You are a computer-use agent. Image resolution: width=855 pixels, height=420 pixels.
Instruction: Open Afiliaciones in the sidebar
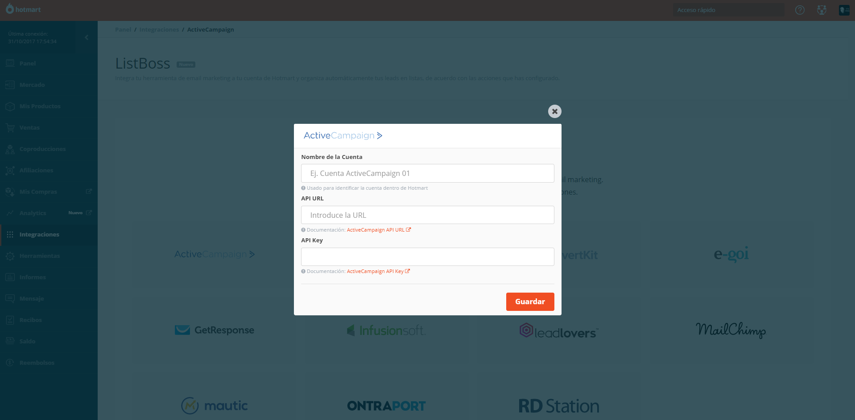(49, 170)
